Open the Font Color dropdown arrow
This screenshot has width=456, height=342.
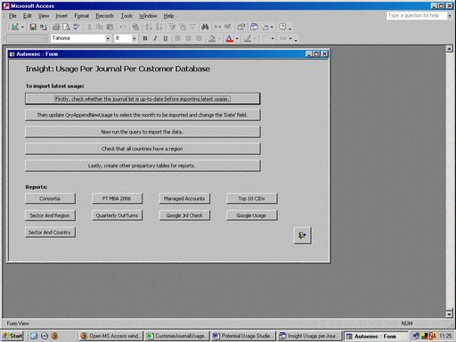pyautogui.click(x=237, y=38)
